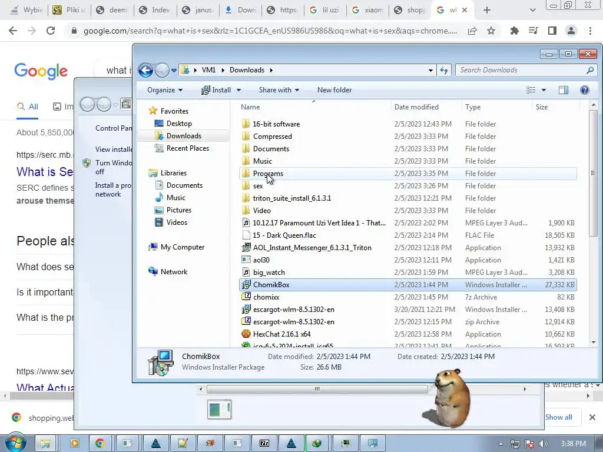This screenshot has width=603, height=452.
Task: Select escargot-wlm-8.5.1302-en Windows Installer icon
Action: [x=246, y=309]
